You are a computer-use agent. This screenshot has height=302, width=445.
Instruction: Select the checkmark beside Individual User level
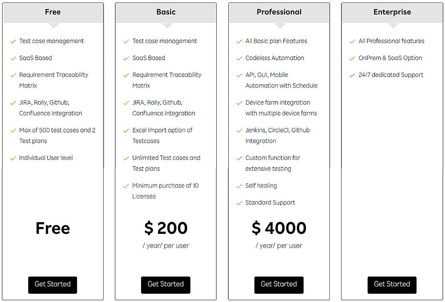(13, 158)
